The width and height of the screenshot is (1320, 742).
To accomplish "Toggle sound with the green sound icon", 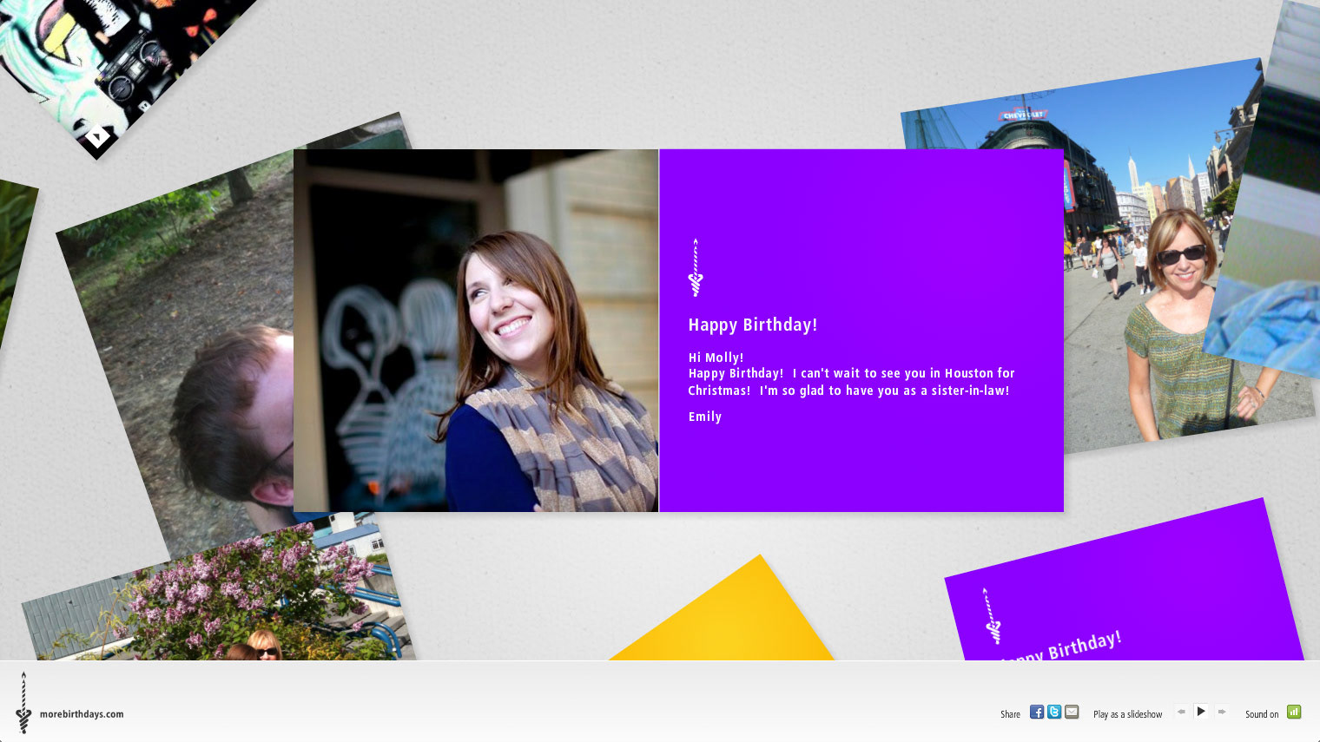I will coord(1294,712).
